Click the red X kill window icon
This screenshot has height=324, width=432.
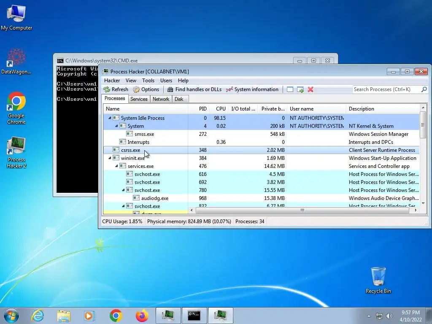pos(310,89)
